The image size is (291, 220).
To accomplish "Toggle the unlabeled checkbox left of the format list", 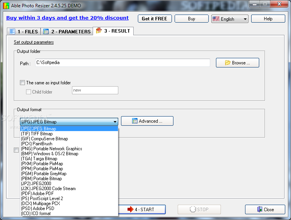I will 16,150.
